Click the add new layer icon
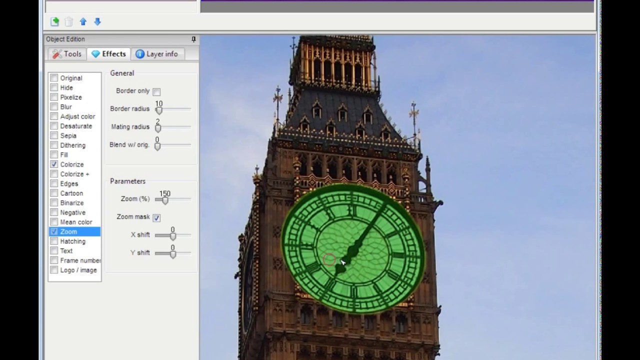This screenshot has height=360, width=640. point(54,21)
